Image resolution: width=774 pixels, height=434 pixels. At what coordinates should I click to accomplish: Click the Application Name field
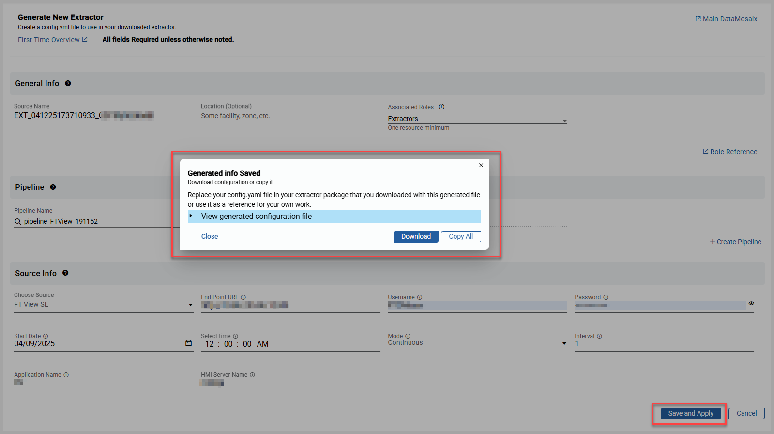(x=104, y=383)
